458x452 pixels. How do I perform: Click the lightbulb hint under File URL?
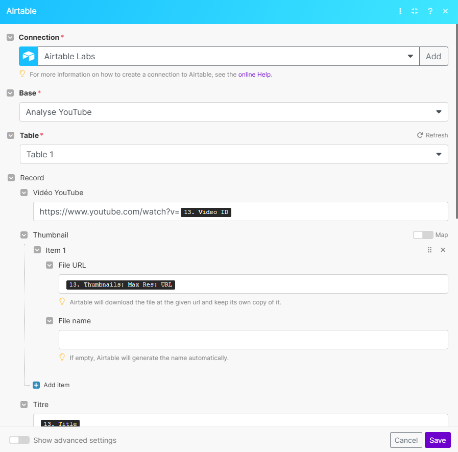pyautogui.click(x=62, y=301)
